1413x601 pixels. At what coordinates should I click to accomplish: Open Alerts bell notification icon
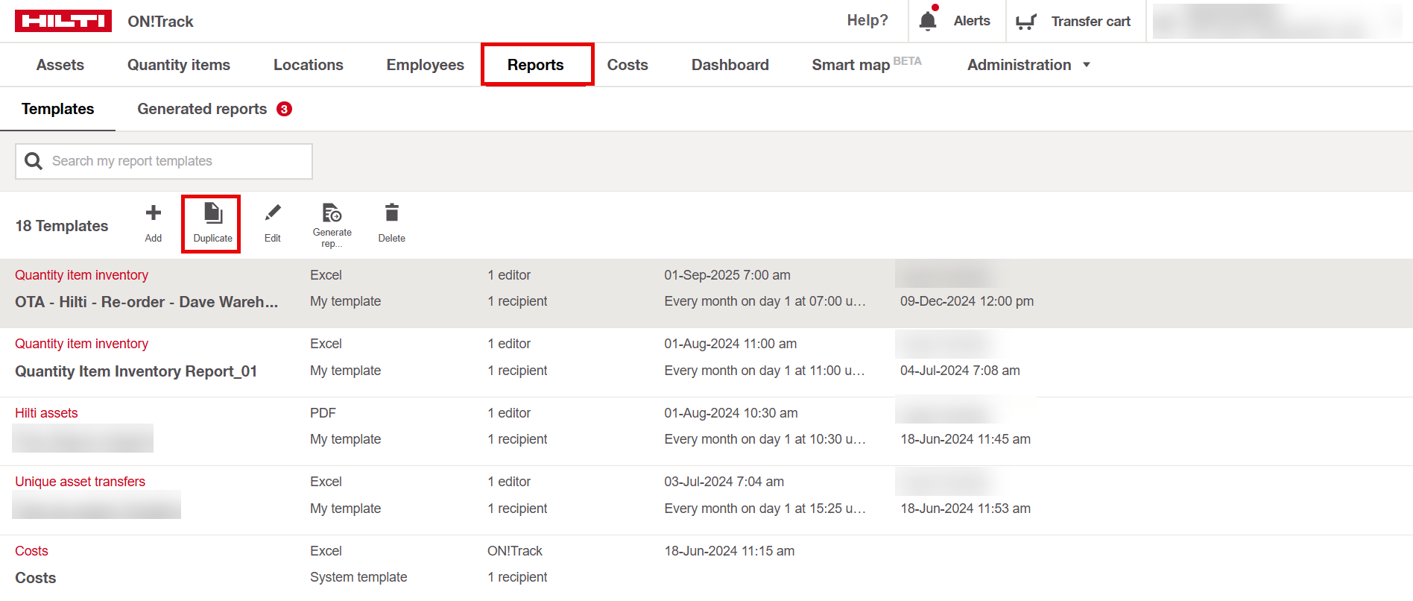click(928, 21)
